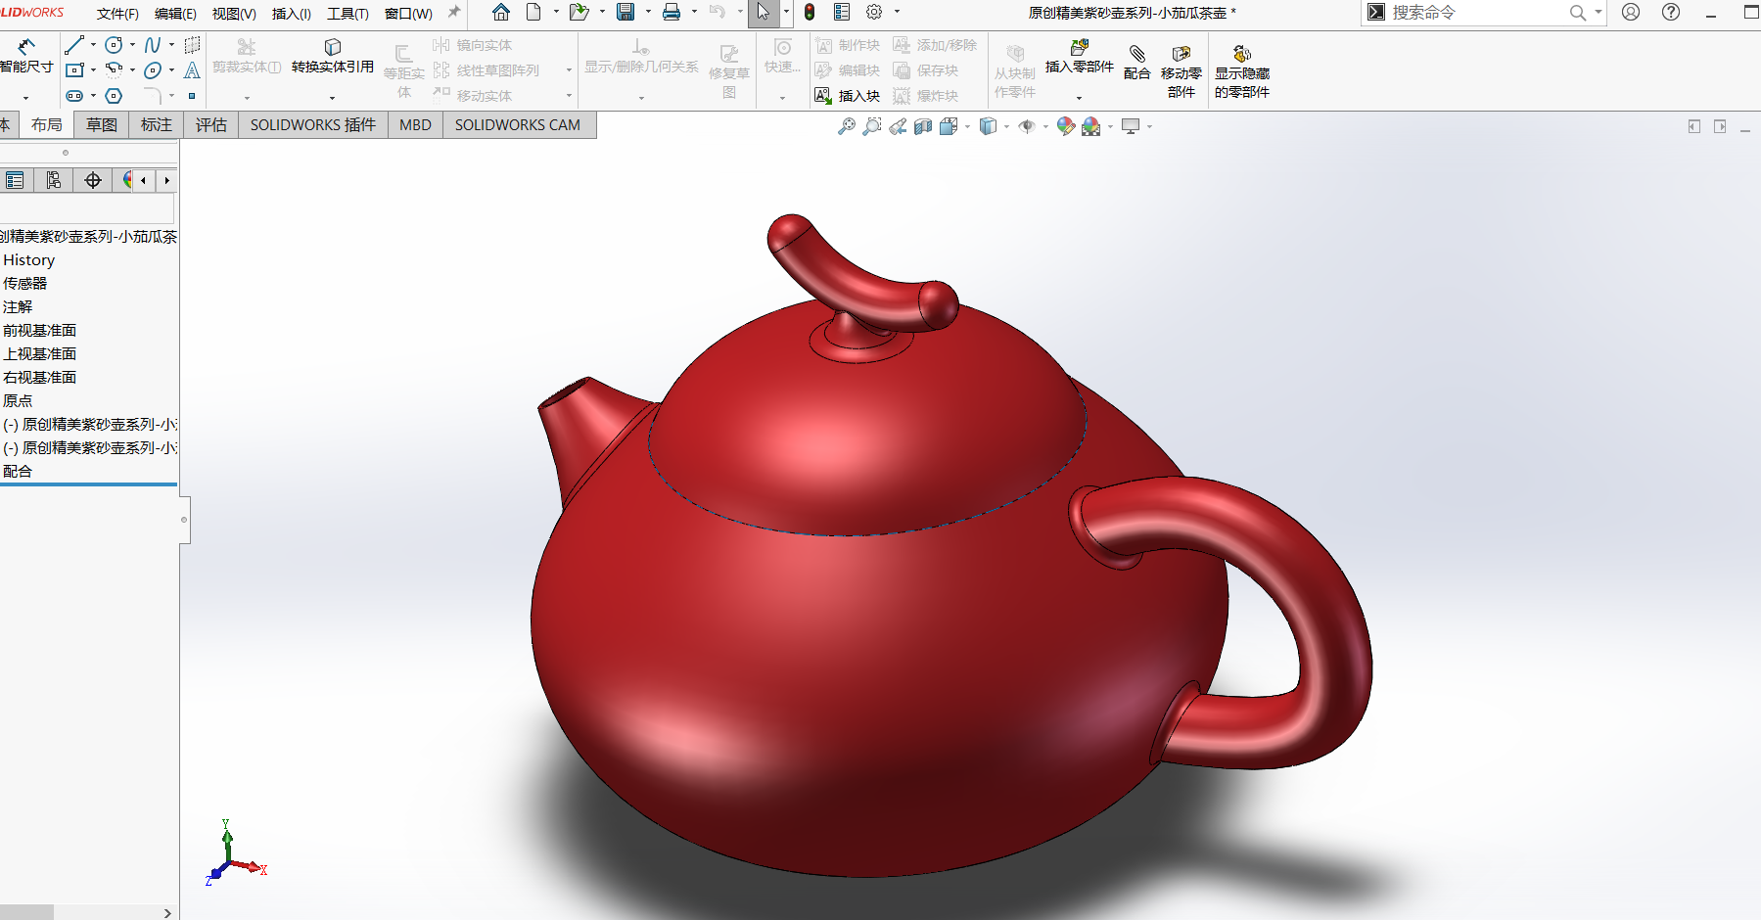Viewport: 1761px width, 920px height.
Task: Open the 文件(F) menu
Action: (x=117, y=14)
